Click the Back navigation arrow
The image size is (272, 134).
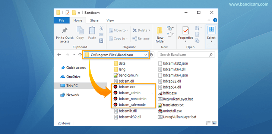tap(59, 55)
